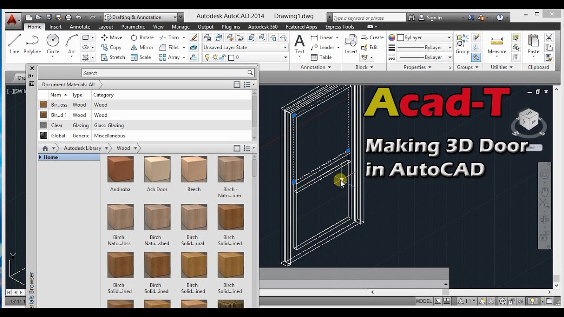This screenshot has height=317, width=564.
Task: Click Create block button
Action: [372, 37]
